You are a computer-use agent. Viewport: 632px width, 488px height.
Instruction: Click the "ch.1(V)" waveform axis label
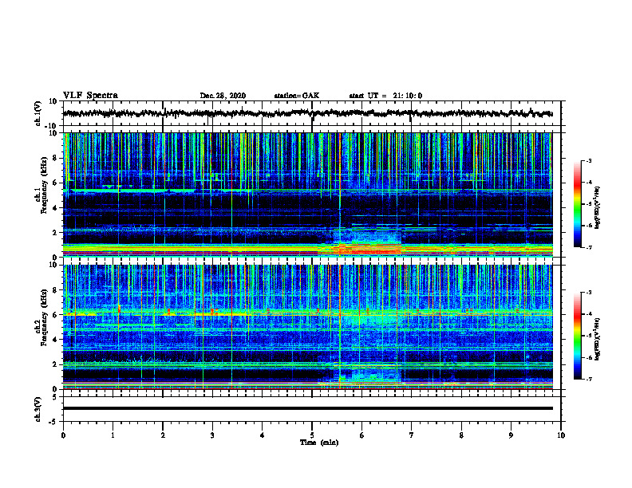39,113
